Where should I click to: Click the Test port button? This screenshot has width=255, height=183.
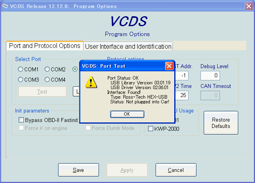[x=42, y=91]
